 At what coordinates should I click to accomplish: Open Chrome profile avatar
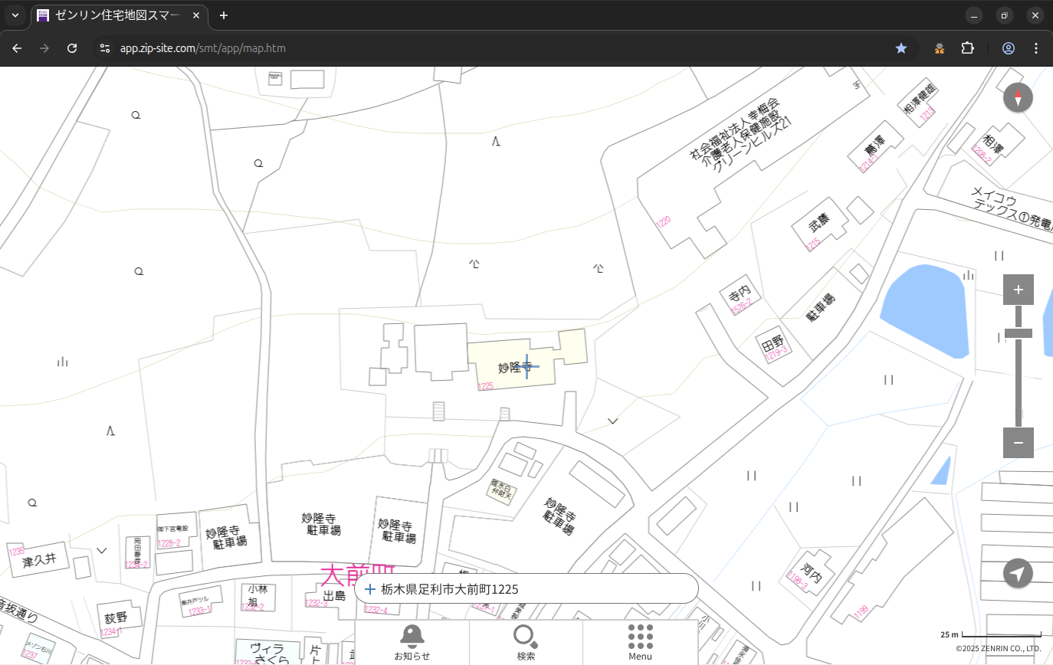(1009, 48)
